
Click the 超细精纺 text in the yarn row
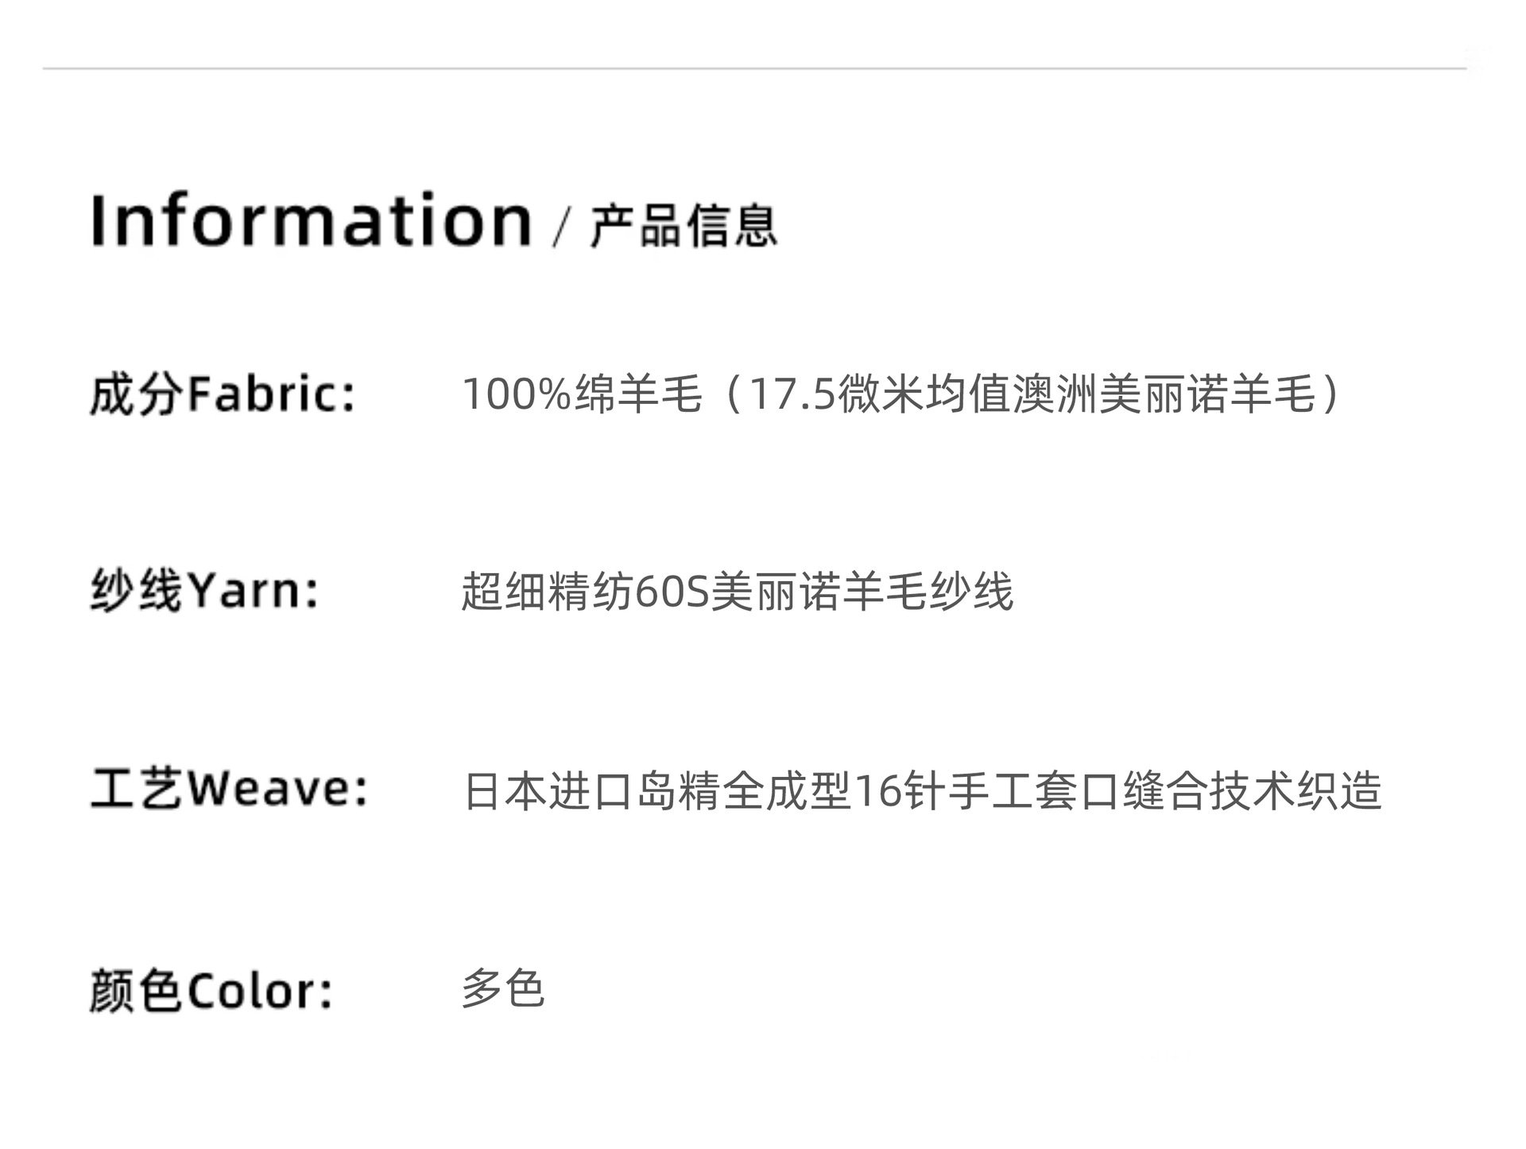coord(547,592)
